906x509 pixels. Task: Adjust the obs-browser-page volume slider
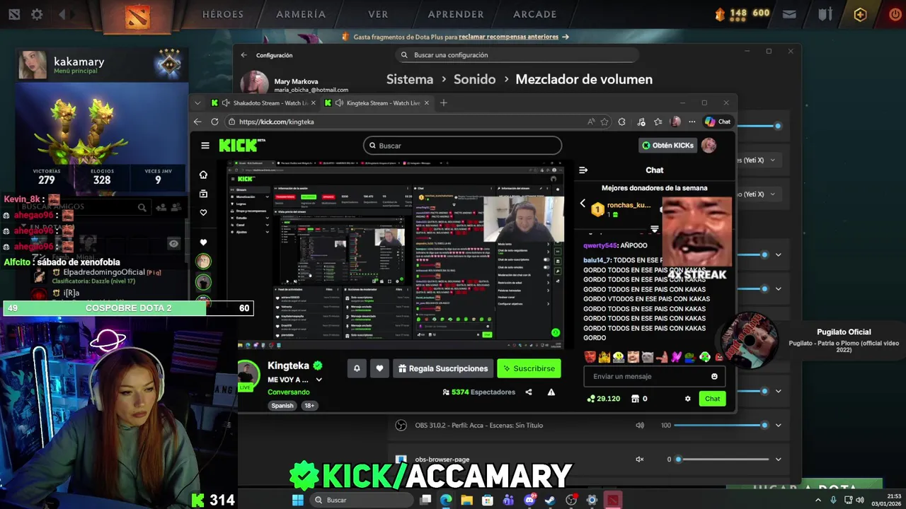(x=721, y=460)
